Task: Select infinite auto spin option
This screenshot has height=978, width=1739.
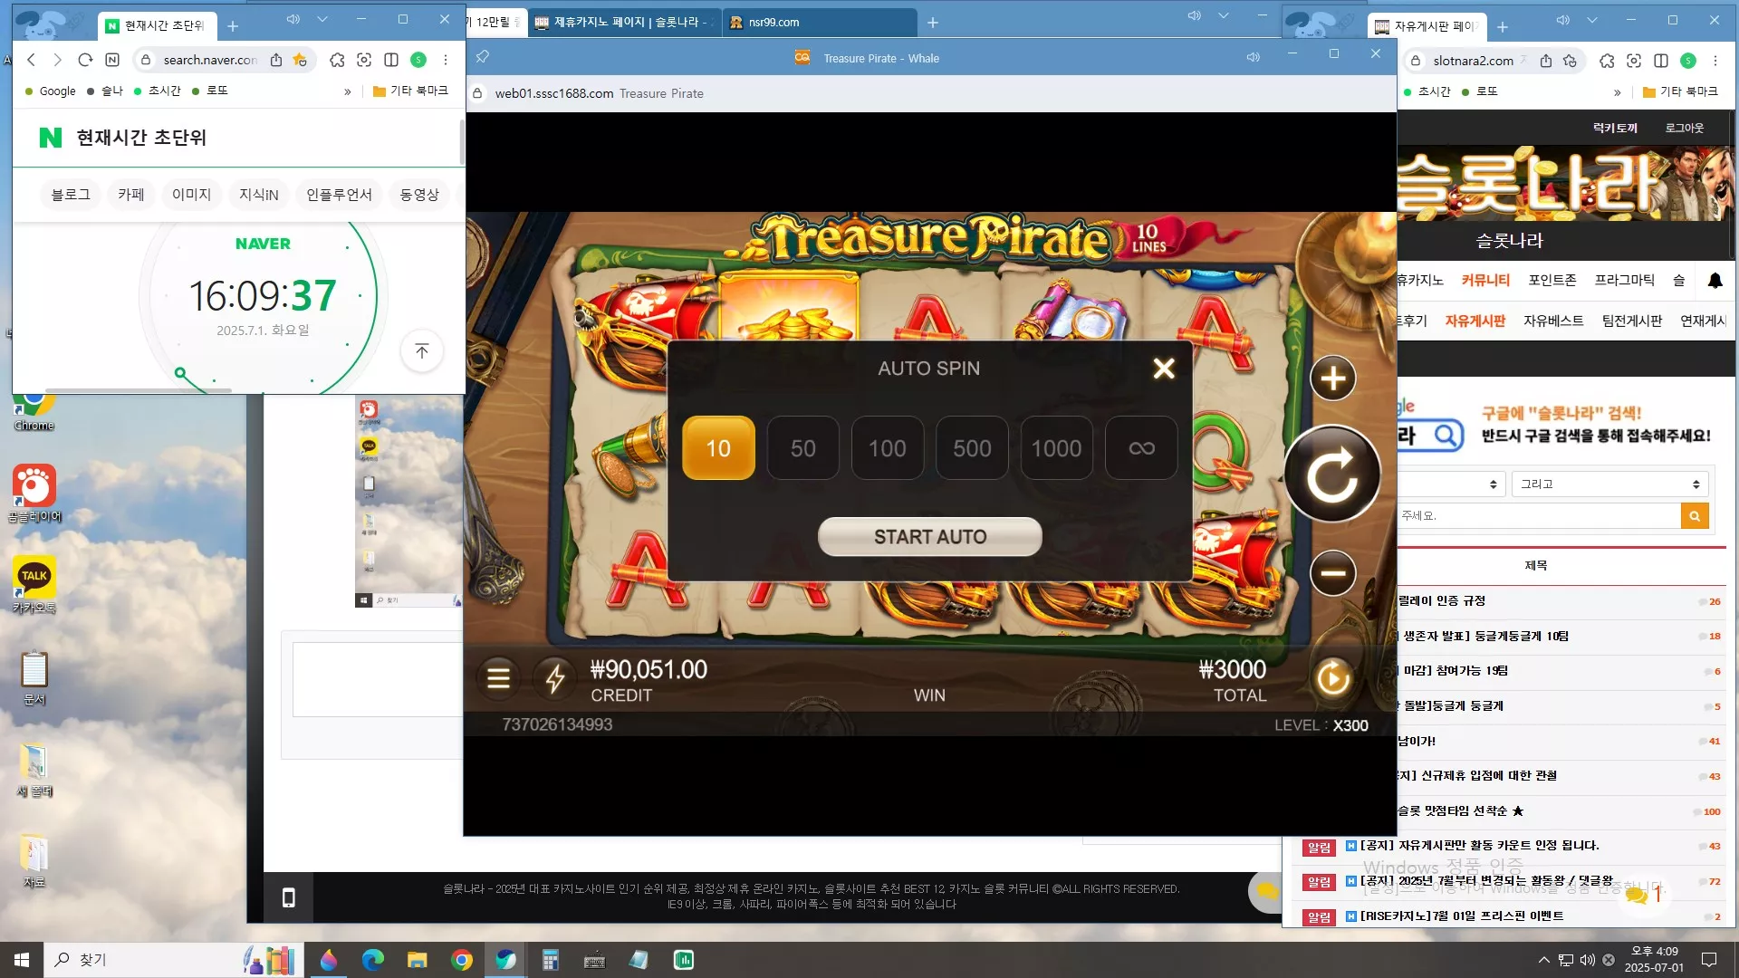Action: [1141, 448]
